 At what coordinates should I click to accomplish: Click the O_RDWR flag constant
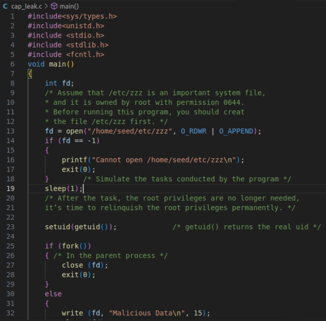tap(194, 131)
